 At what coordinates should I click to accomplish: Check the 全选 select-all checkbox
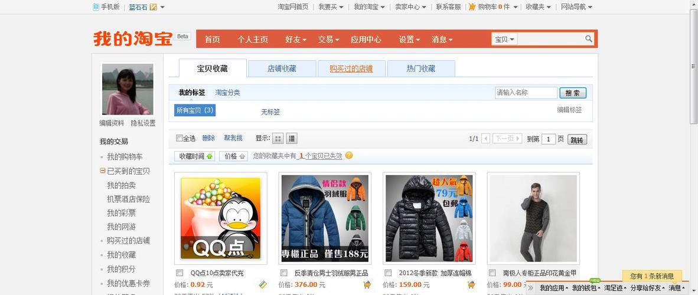(x=179, y=139)
